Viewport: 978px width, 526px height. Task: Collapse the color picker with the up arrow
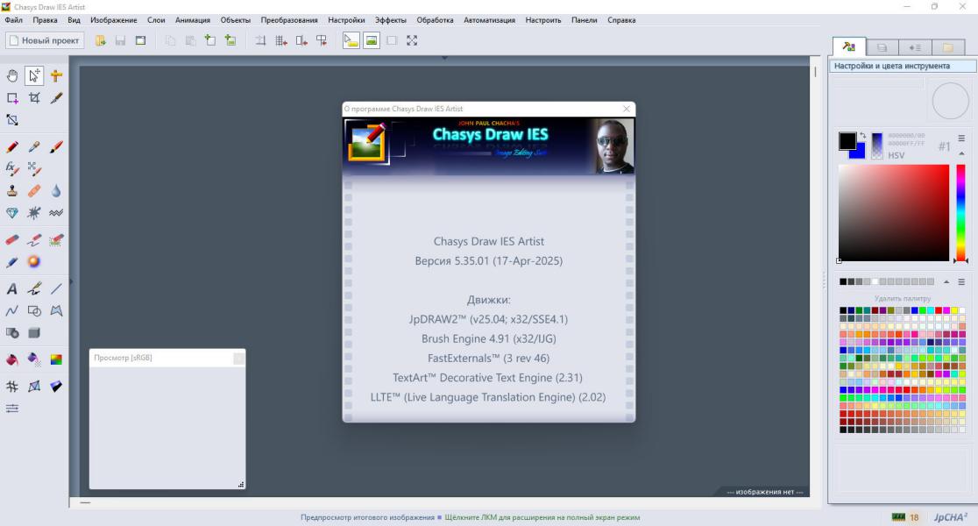(961, 153)
